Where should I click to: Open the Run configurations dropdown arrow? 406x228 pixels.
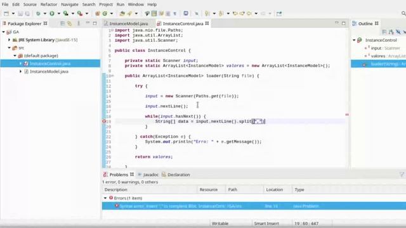point(59,13)
